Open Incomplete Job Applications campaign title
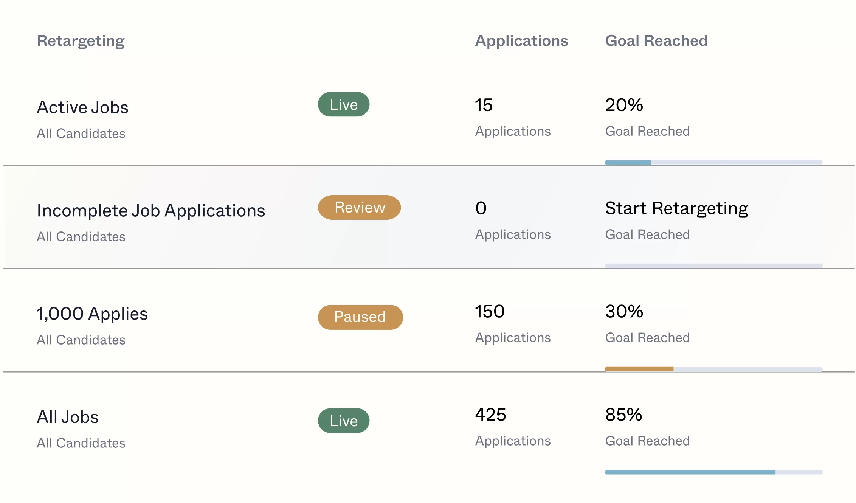Viewport: 856px width, 503px height. click(151, 211)
